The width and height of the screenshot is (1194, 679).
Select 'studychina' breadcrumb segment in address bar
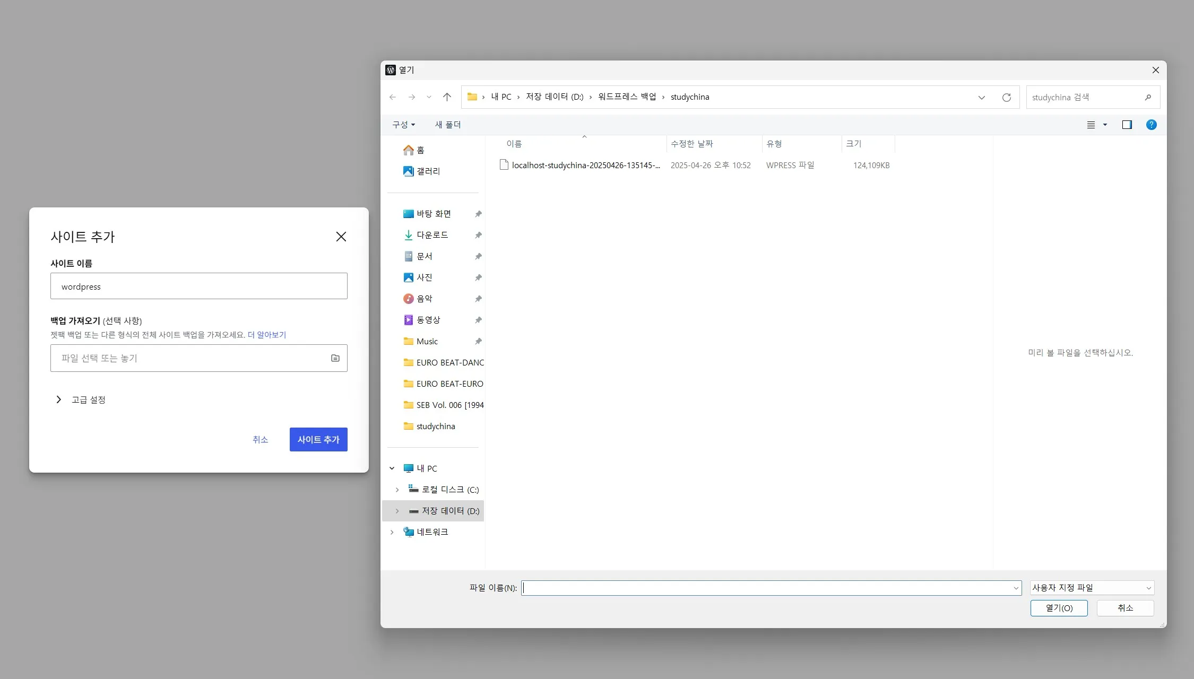coord(690,97)
